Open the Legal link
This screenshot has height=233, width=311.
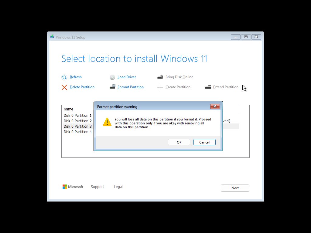click(x=118, y=187)
